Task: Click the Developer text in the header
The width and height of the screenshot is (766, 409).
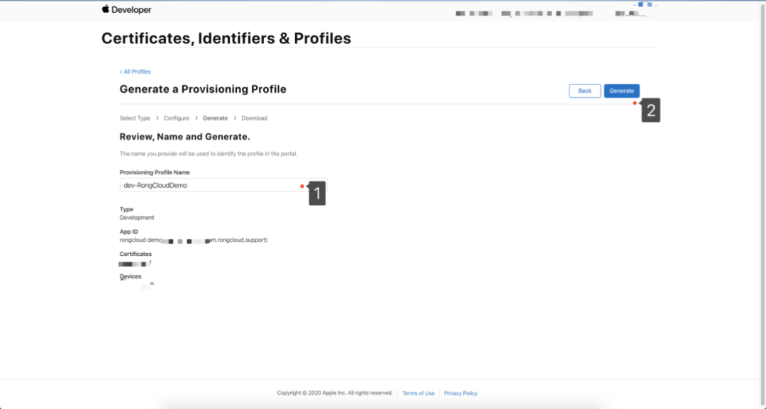Action: pyautogui.click(x=132, y=10)
